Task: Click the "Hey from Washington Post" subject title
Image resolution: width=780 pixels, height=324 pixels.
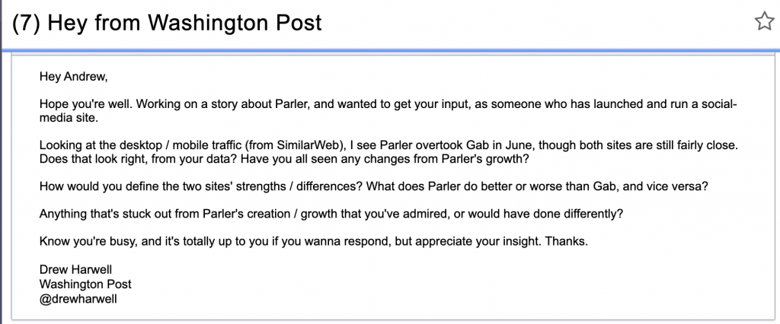Action: click(185, 23)
